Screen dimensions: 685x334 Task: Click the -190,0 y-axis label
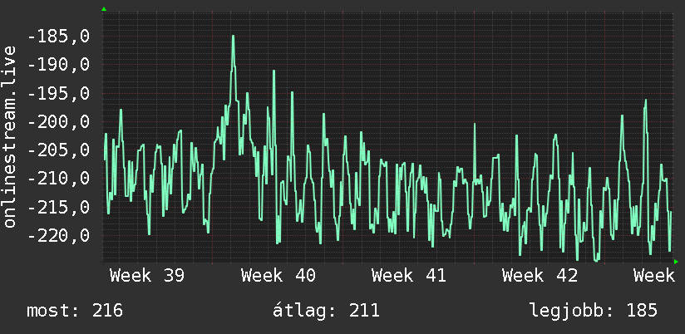click(58, 65)
